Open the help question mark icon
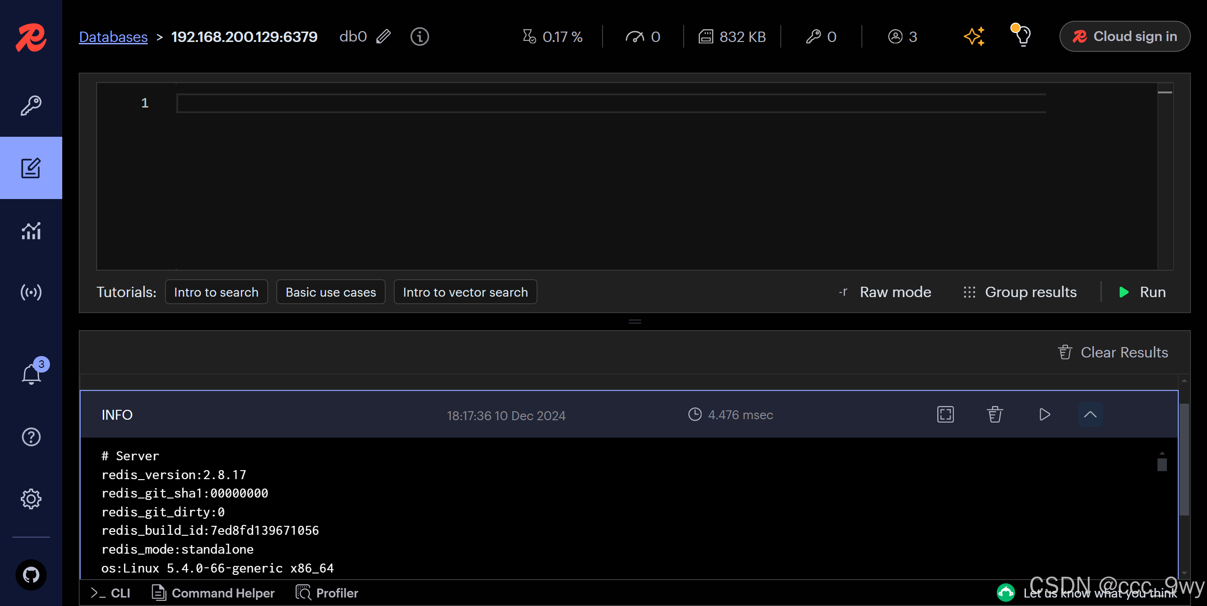 [x=31, y=437]
